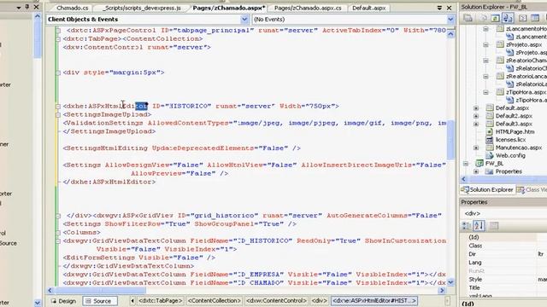547x307 pixels.
Task: Click the Dir property value ltr
Action: (541, 254)
